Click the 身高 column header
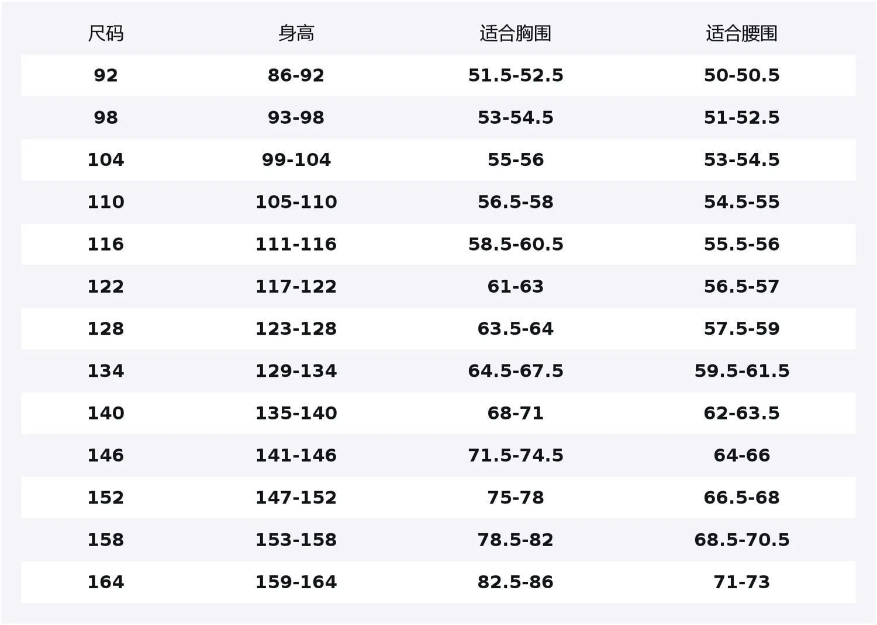 pyautogui.click(x=296, y=33)
